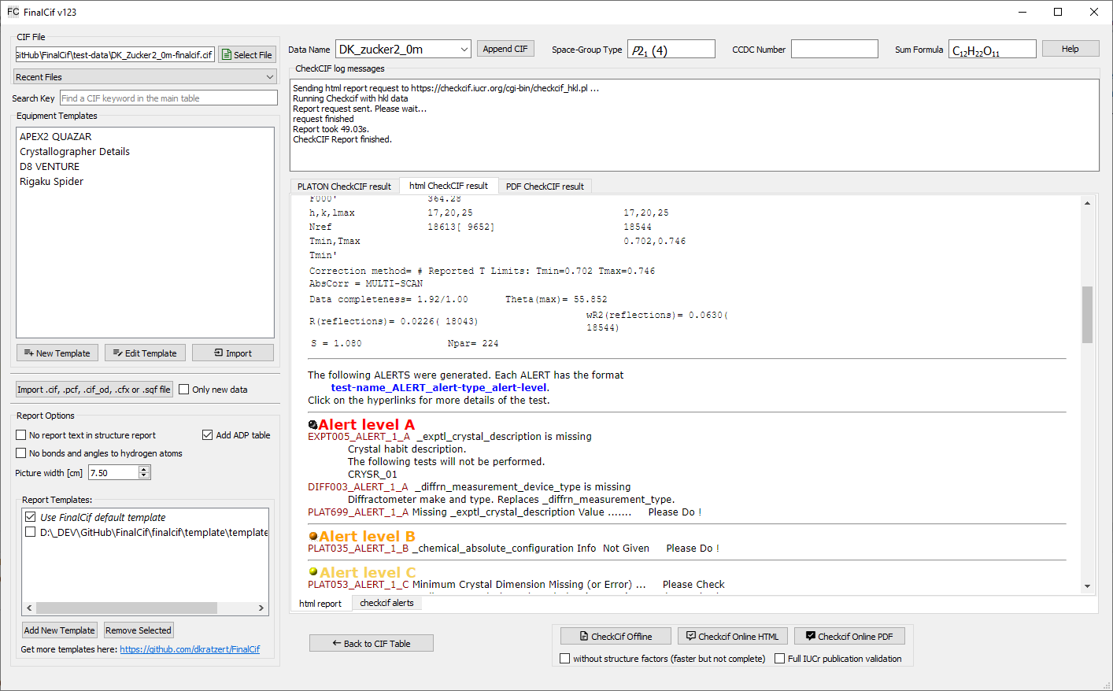Open the Recent Files dropdown

tap(145, 77)
